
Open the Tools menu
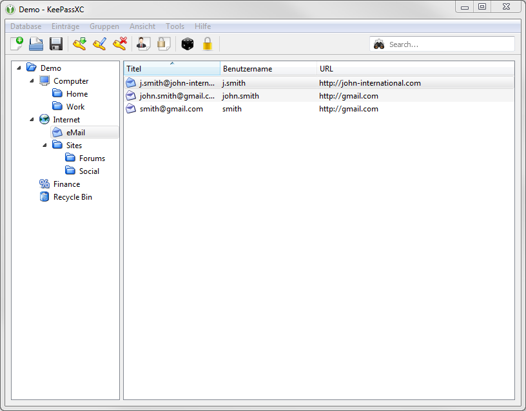coord(175,26)
